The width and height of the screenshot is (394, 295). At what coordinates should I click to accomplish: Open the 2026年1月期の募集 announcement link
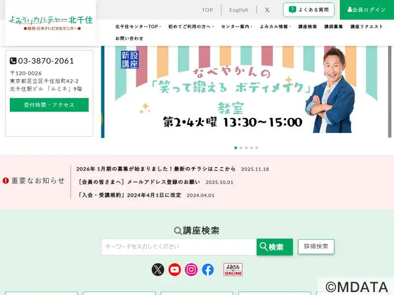pos(156,169)
